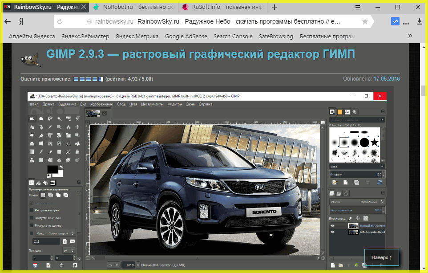Choose the Free Select lasso tool

(x=50, y=118)
